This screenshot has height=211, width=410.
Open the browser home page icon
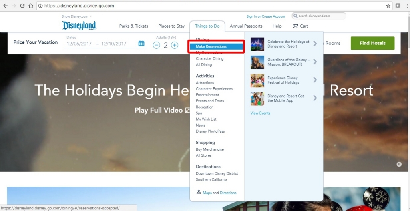click(x=30, y=6)
